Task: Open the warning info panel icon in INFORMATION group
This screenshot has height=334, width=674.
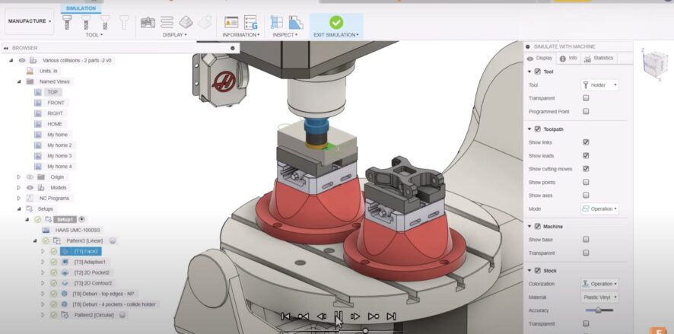Action: [x=231, y=22]
